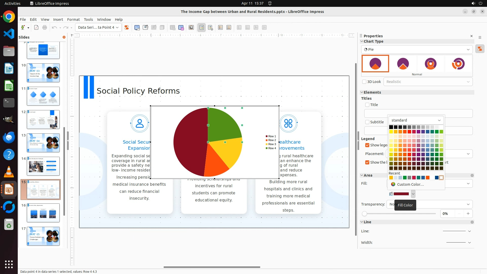
Task: Pick black swatch in the color palette
Action: [x=391, y=127]
